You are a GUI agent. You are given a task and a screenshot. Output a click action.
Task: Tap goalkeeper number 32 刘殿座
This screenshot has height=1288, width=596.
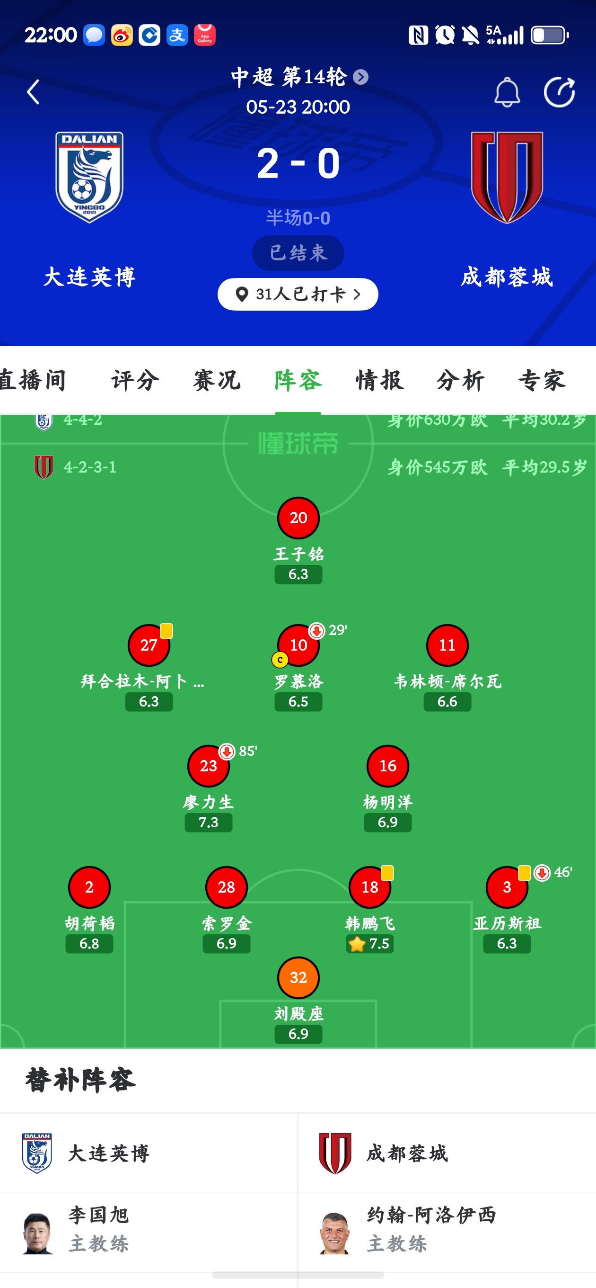point(298,977)
